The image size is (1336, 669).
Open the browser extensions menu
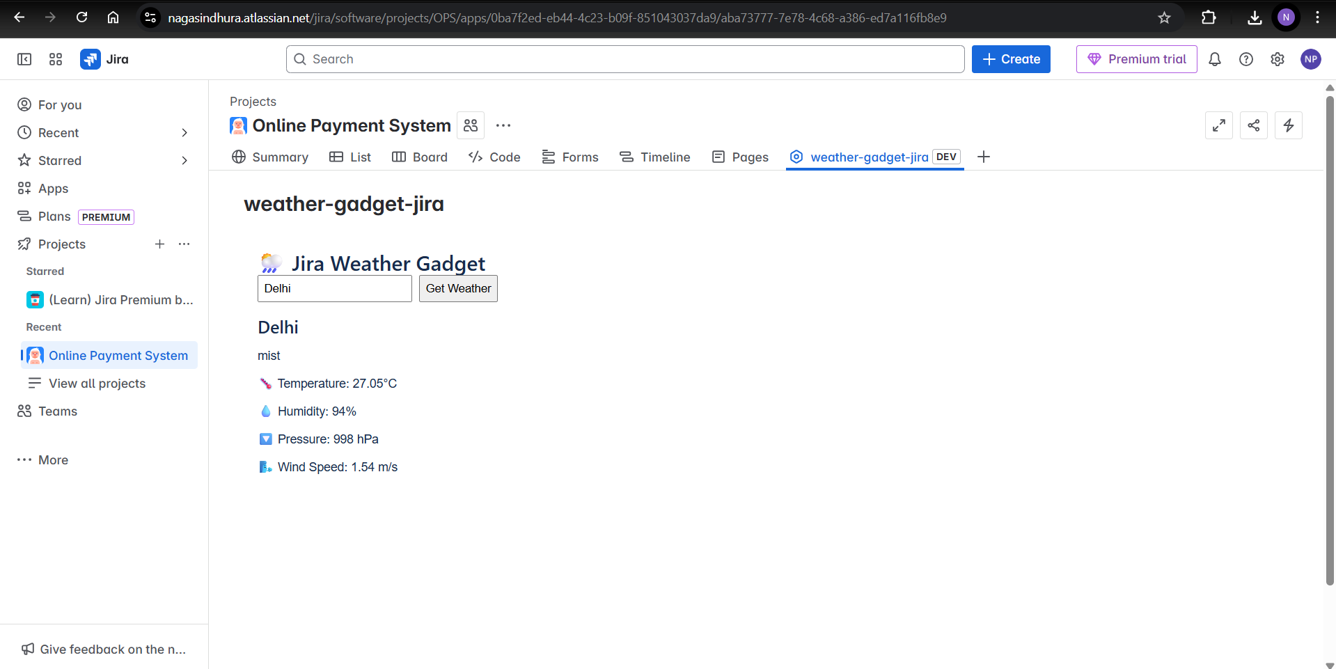1209,17
